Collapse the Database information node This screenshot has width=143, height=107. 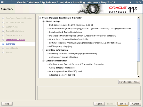point(43,61)
